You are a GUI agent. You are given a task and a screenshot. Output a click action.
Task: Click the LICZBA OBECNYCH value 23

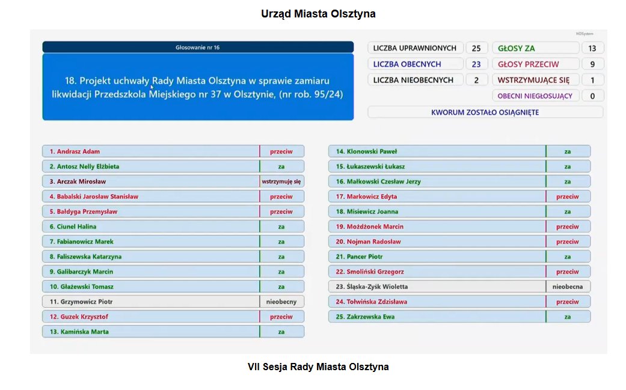(x=476, y=64)
